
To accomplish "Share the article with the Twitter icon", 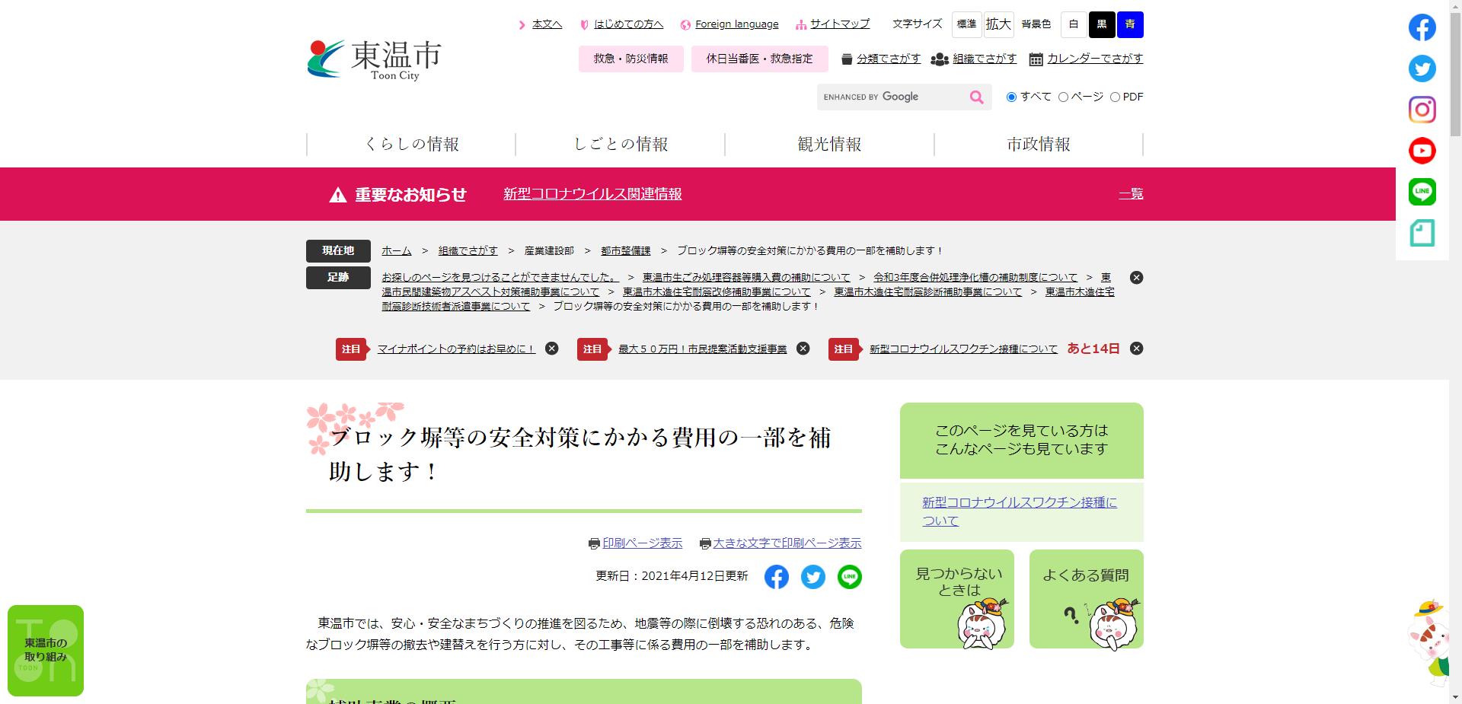I will 813,577.
